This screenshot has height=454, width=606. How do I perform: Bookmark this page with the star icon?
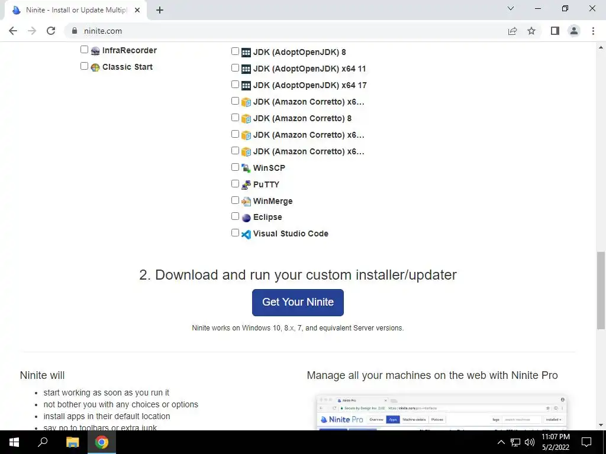531,31
